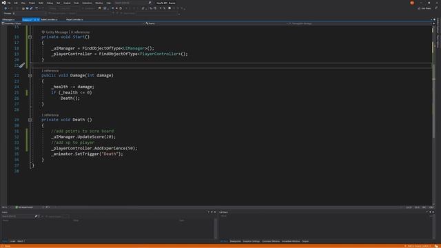Click '1 reference' CodeLens above Death method
The height and width of the screenshot is (248, 441).
[x=50, y=115]
